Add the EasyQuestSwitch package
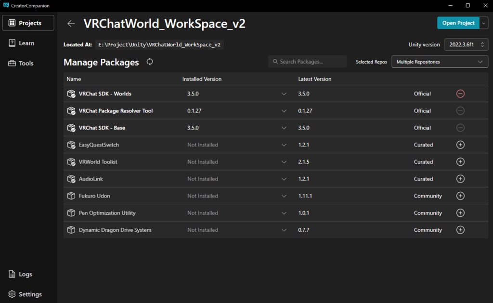Screen dimensions: 493x303 click(x=460, y=145)
